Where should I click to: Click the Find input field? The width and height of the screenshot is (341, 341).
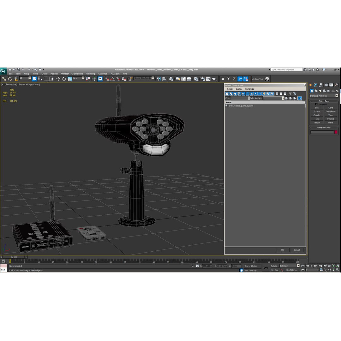coord(239,98)
